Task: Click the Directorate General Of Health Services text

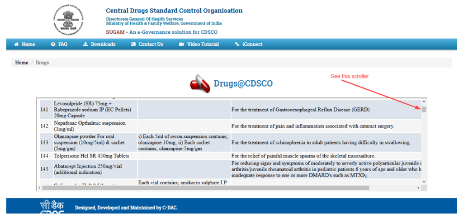Action: [x=144, y=19]
